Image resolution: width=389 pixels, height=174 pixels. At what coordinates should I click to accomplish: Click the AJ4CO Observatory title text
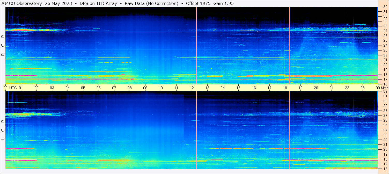22,3
